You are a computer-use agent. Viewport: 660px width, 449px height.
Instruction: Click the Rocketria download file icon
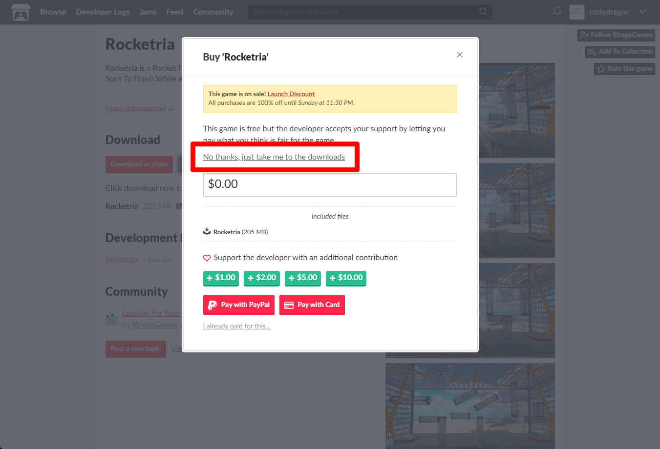[207, 231]
